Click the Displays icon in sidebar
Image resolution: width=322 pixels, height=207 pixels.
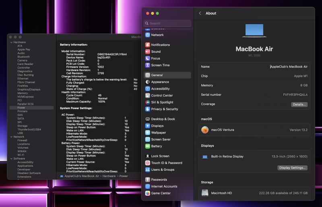[x=147, y=126]
